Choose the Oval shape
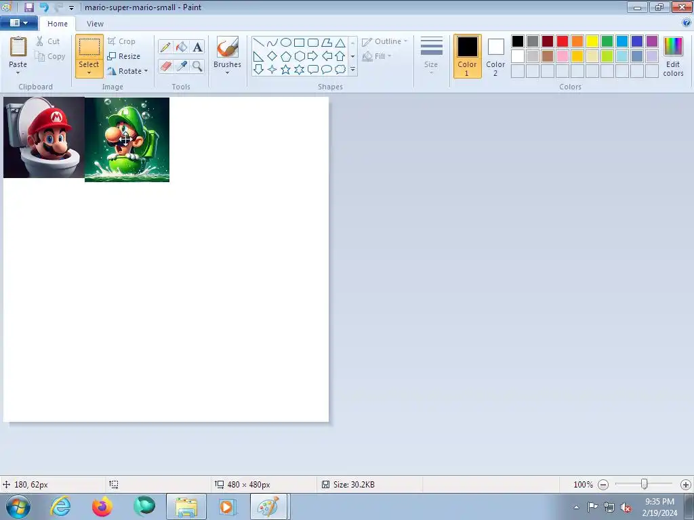The image size is (694, 520). [286, 43]
